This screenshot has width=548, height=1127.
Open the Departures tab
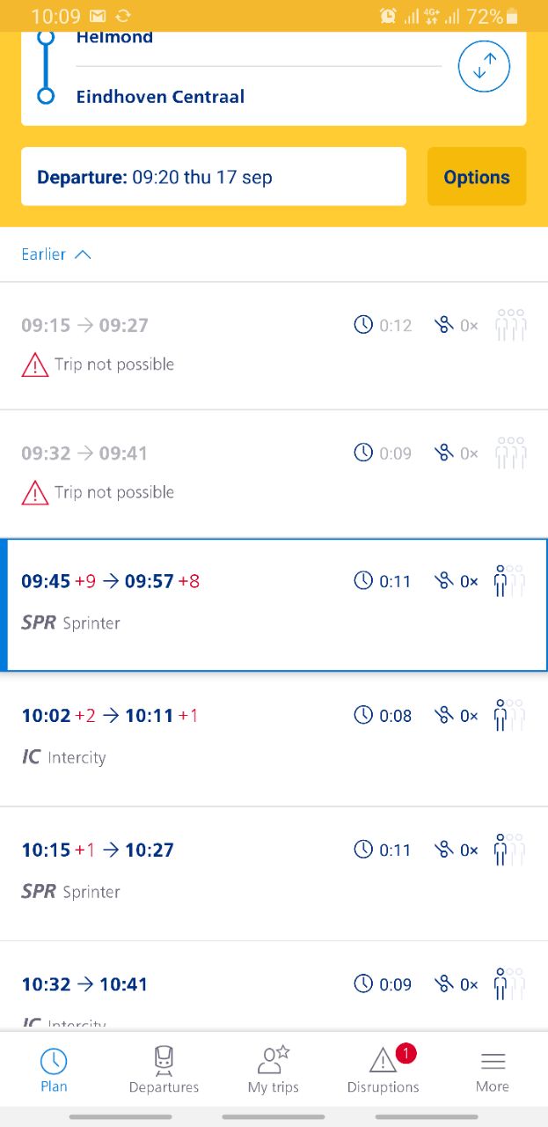click(164, 1070)
